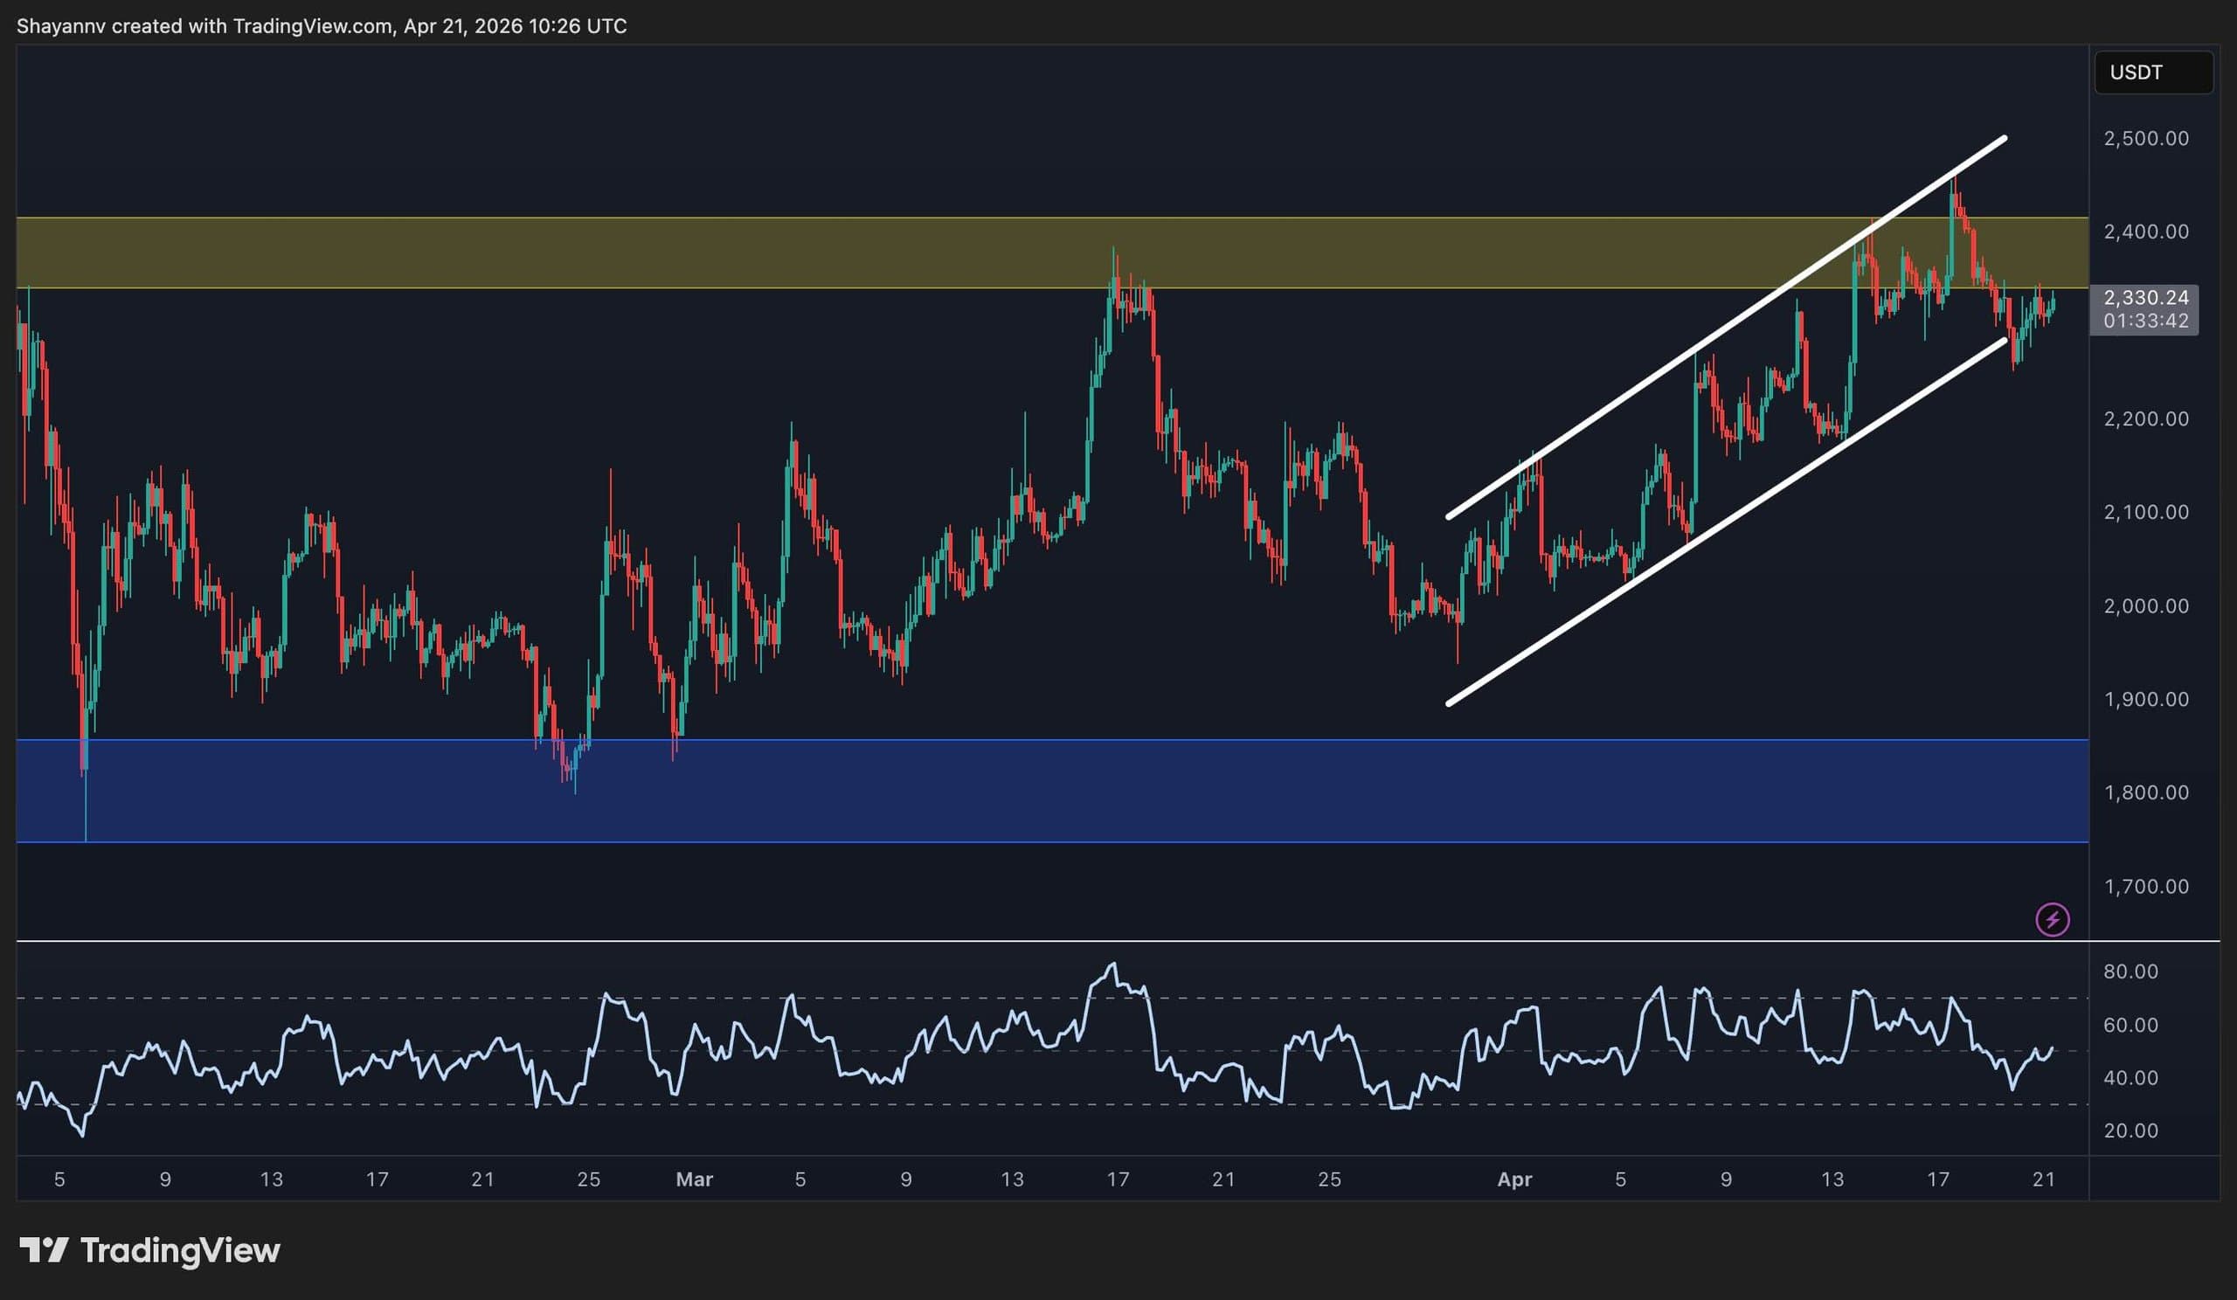Click the Shayannv watermark text at the top
Screen dimensions: 2237x1300
[62, 25]
